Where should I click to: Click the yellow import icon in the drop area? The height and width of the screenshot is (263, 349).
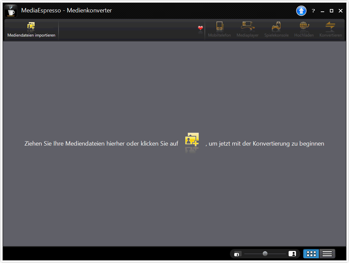click(192, 140)
